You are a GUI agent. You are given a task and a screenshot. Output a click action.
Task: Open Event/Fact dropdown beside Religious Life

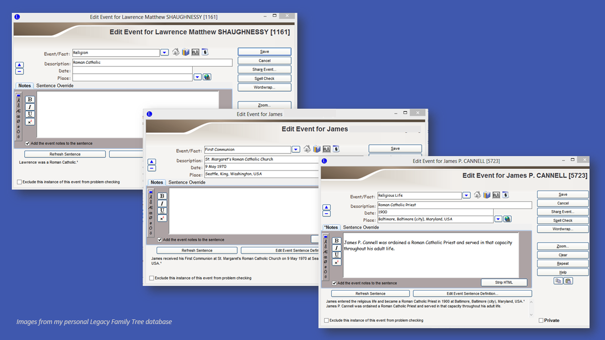(x=466, y=195)
